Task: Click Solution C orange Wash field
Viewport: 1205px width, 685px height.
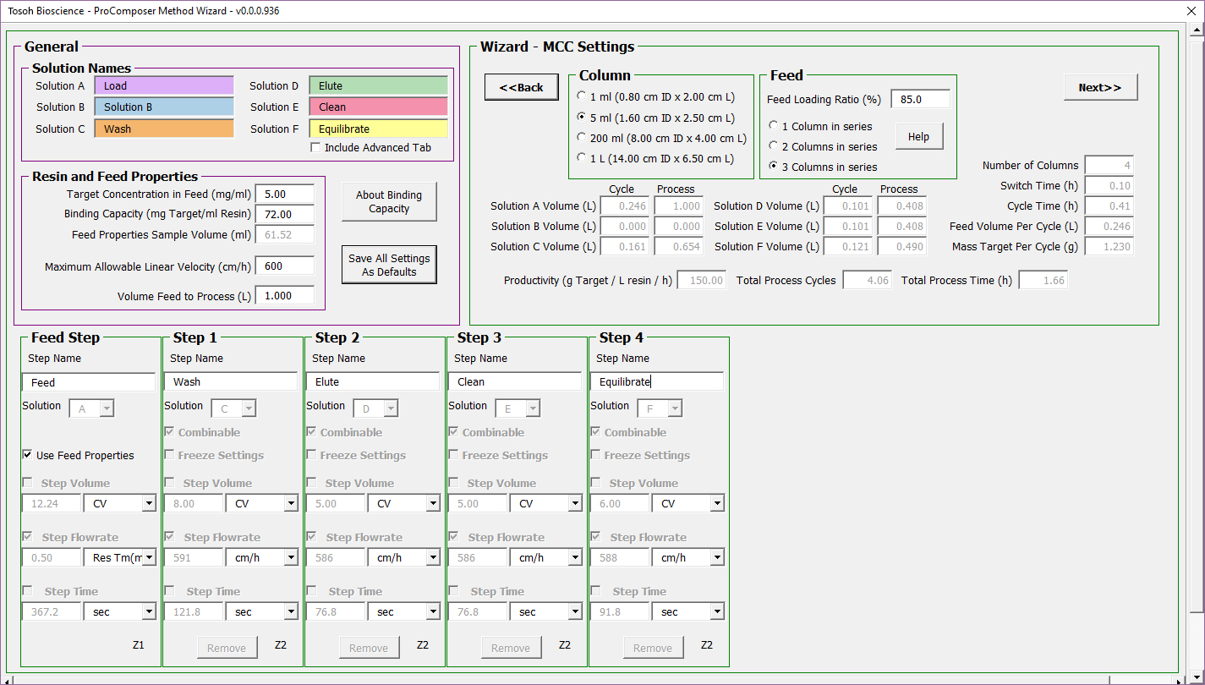Action: point(164,129)
